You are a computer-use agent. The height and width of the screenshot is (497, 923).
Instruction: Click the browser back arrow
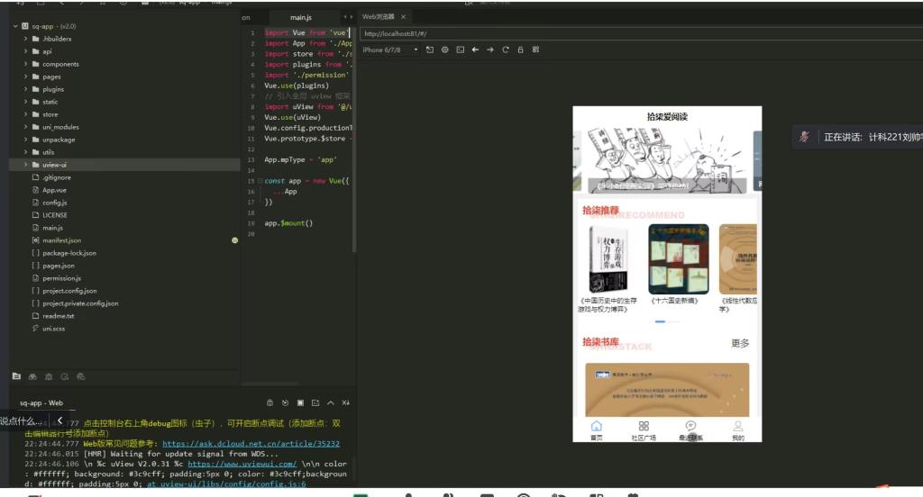(x=475, y=50)
